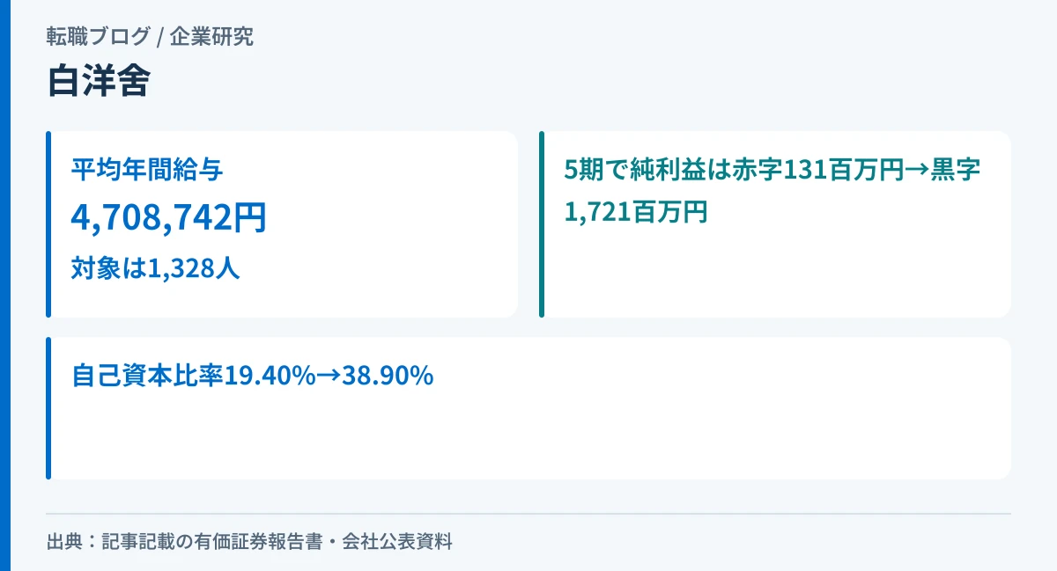Select the 4,708,742円 salary figure
The width and height of the screenshot is (1057, 571).
tap(168, 217)
